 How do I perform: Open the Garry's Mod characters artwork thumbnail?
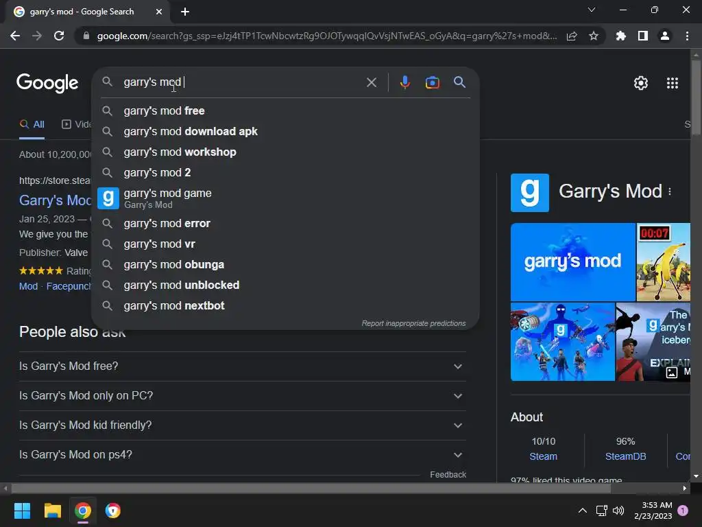coord(562,342)
